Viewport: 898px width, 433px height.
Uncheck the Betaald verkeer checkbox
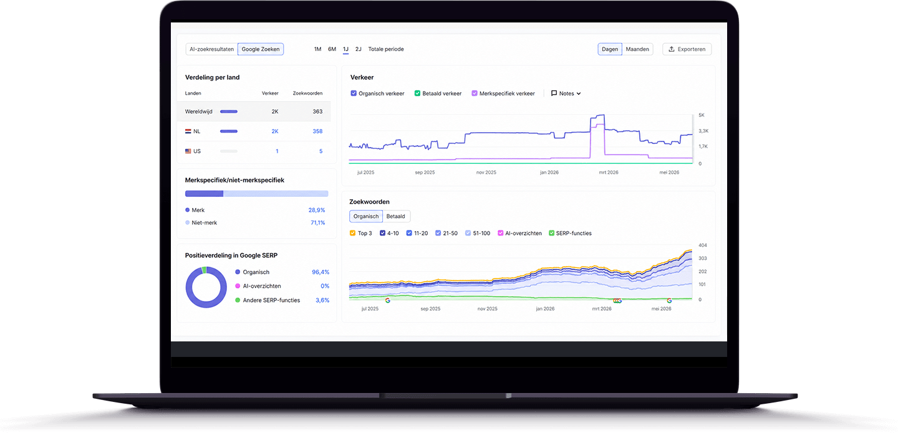pos(417,93)
